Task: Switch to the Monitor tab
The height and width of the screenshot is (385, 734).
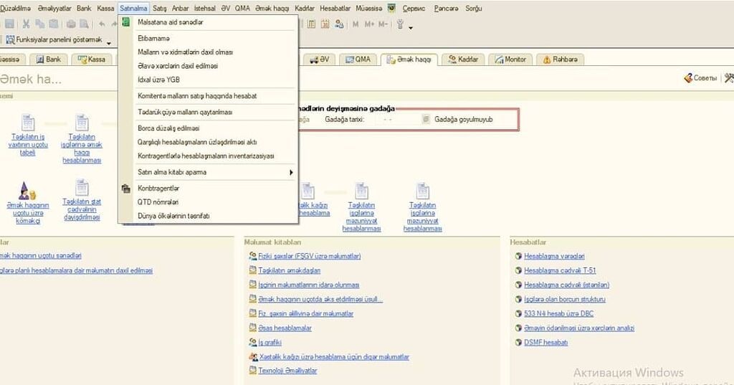Action: tap(510, 60)
